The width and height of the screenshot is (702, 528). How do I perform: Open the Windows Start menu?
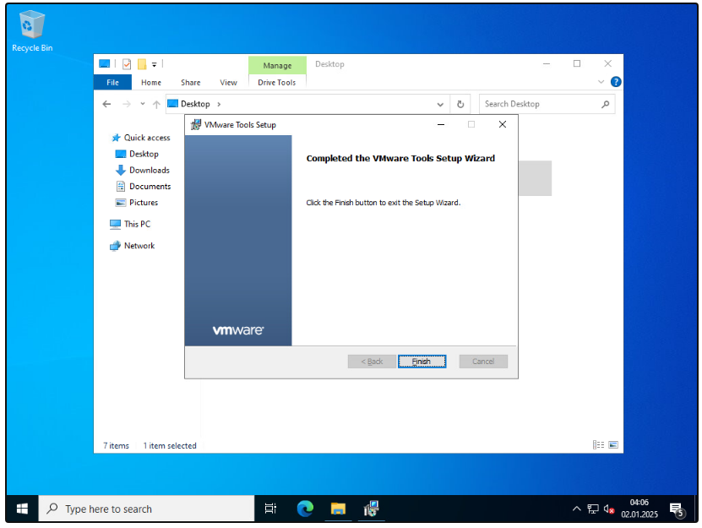pyautogui.click(x=22, y=509)
